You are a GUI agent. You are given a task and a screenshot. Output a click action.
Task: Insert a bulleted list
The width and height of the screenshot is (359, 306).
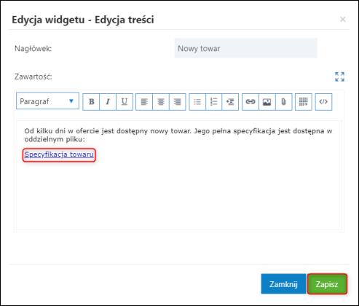pyautogui.click(x=197, y=102)
